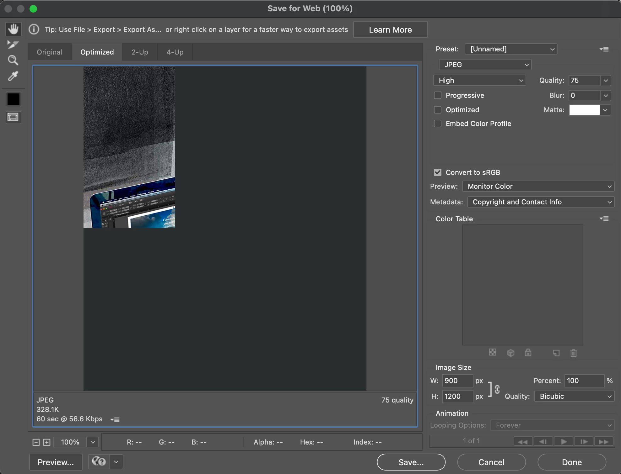
Task: Click the Learn More button
Action: point(390,30)
